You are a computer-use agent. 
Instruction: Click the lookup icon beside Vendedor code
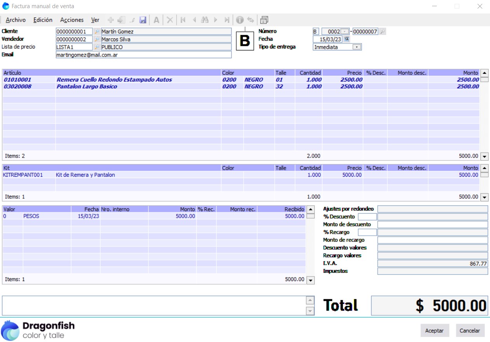coord(97,39)
